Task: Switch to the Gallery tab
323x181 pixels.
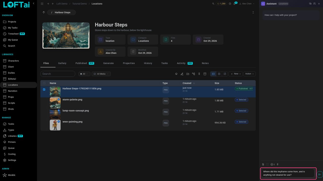Action: coord(62,63)
